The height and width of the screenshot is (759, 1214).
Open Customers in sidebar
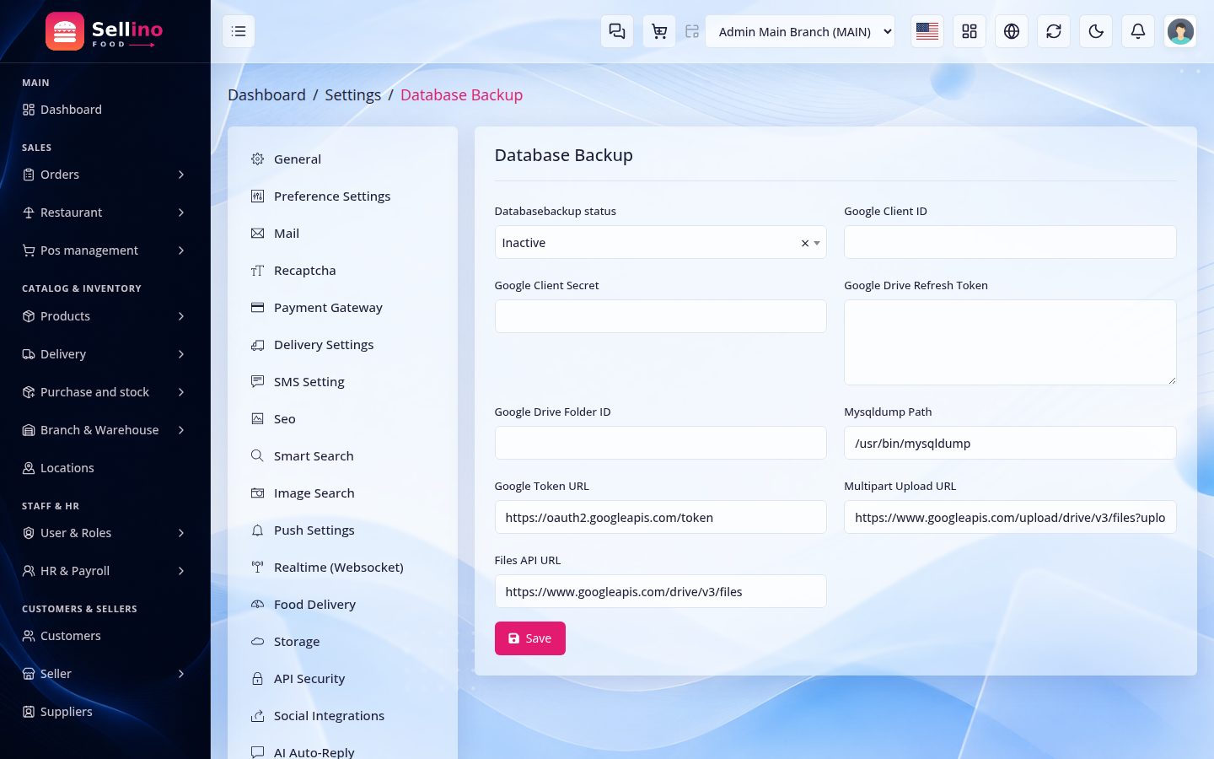tap(105, 636)
